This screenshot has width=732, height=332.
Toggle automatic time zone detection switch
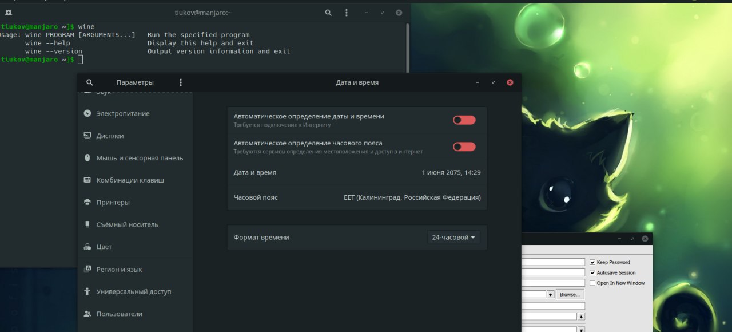(x=464, y=147)
